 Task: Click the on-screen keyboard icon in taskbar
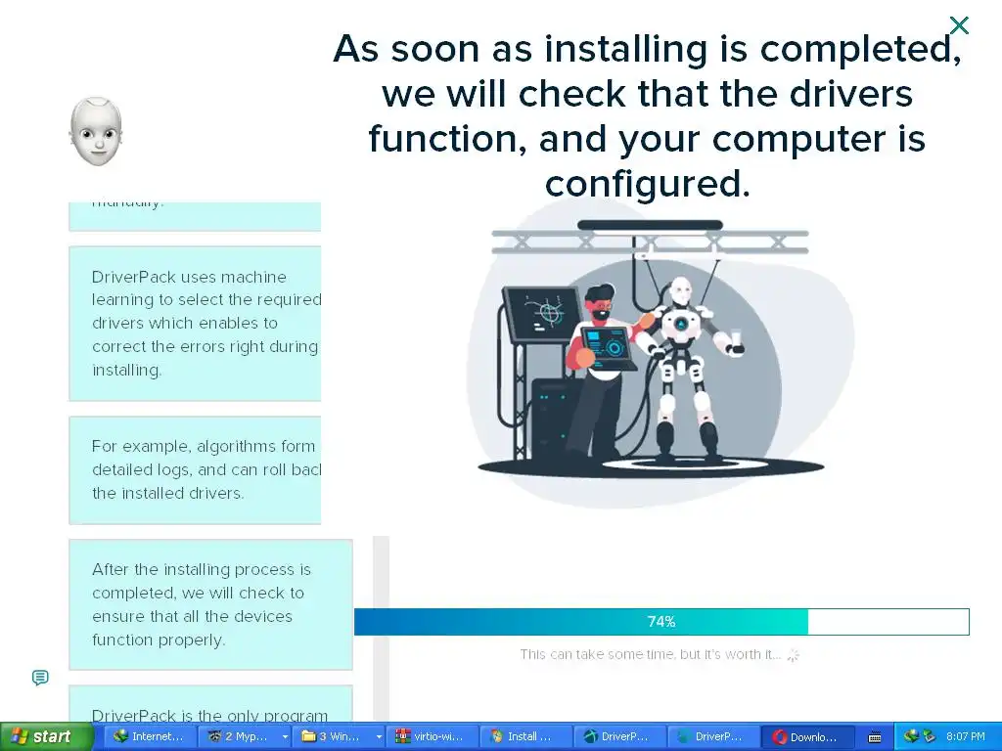[x=875, y=737]
